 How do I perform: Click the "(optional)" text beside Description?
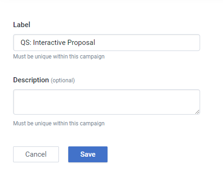[63, 80]
